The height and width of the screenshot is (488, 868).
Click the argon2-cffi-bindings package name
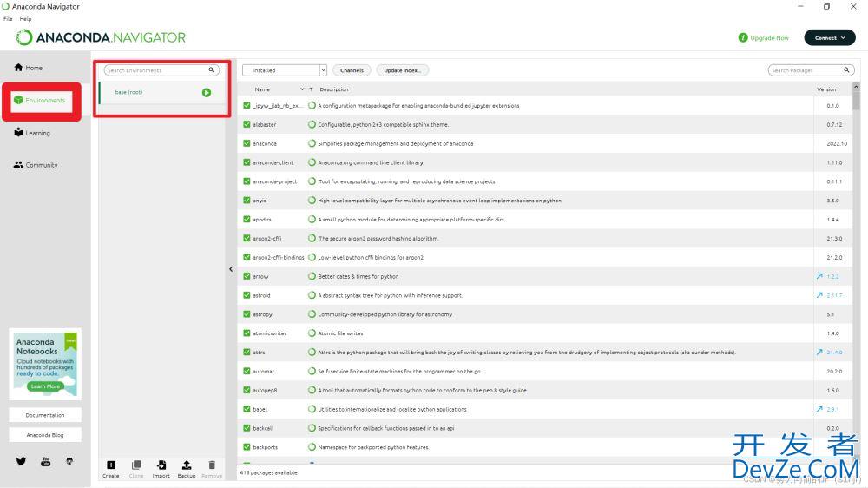279,258
